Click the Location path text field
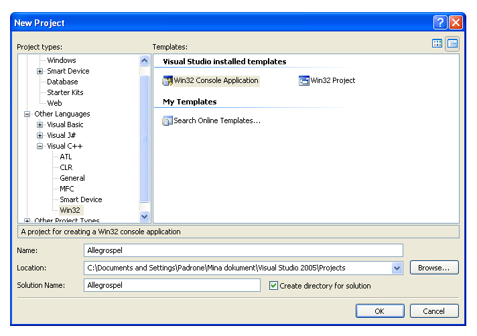Screen dimensions: 477x336 tap(238, 268)
